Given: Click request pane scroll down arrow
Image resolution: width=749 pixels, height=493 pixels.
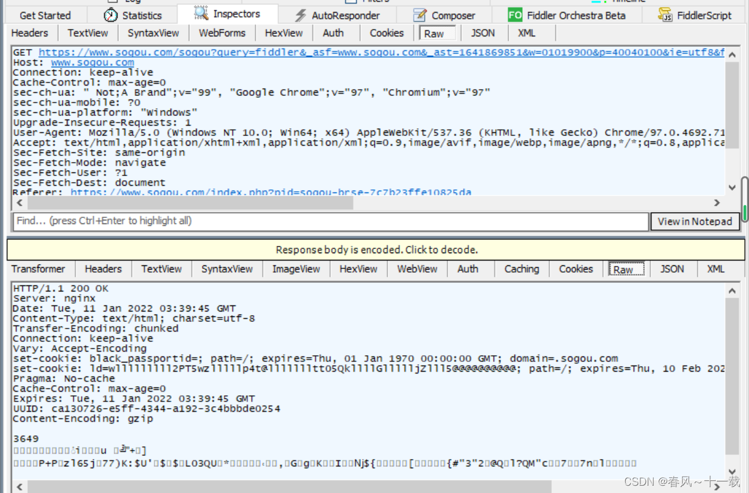Looking at the screenshot, I should 732,188.
